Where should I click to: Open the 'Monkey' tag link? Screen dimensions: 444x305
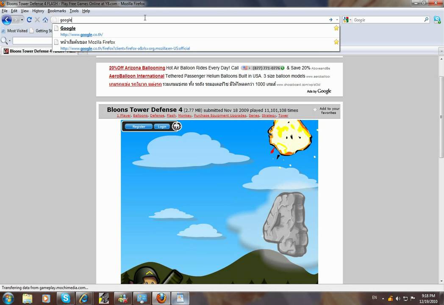point(185,116)
